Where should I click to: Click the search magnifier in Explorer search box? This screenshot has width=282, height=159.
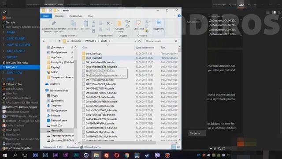176,41
